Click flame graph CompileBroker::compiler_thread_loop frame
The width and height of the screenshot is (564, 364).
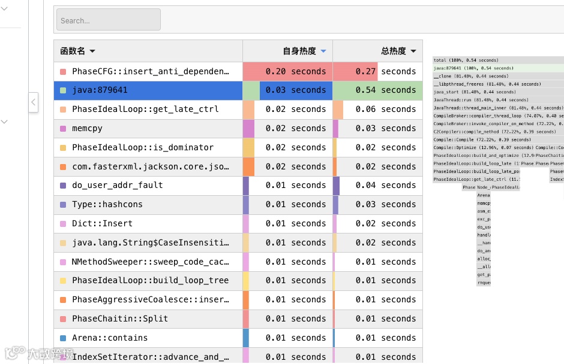[x=498, y=116]
